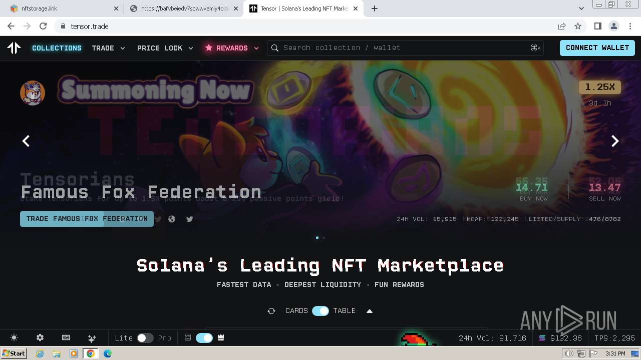
Task: Open the collection Twitter bird icon
Action: [190, 219]
